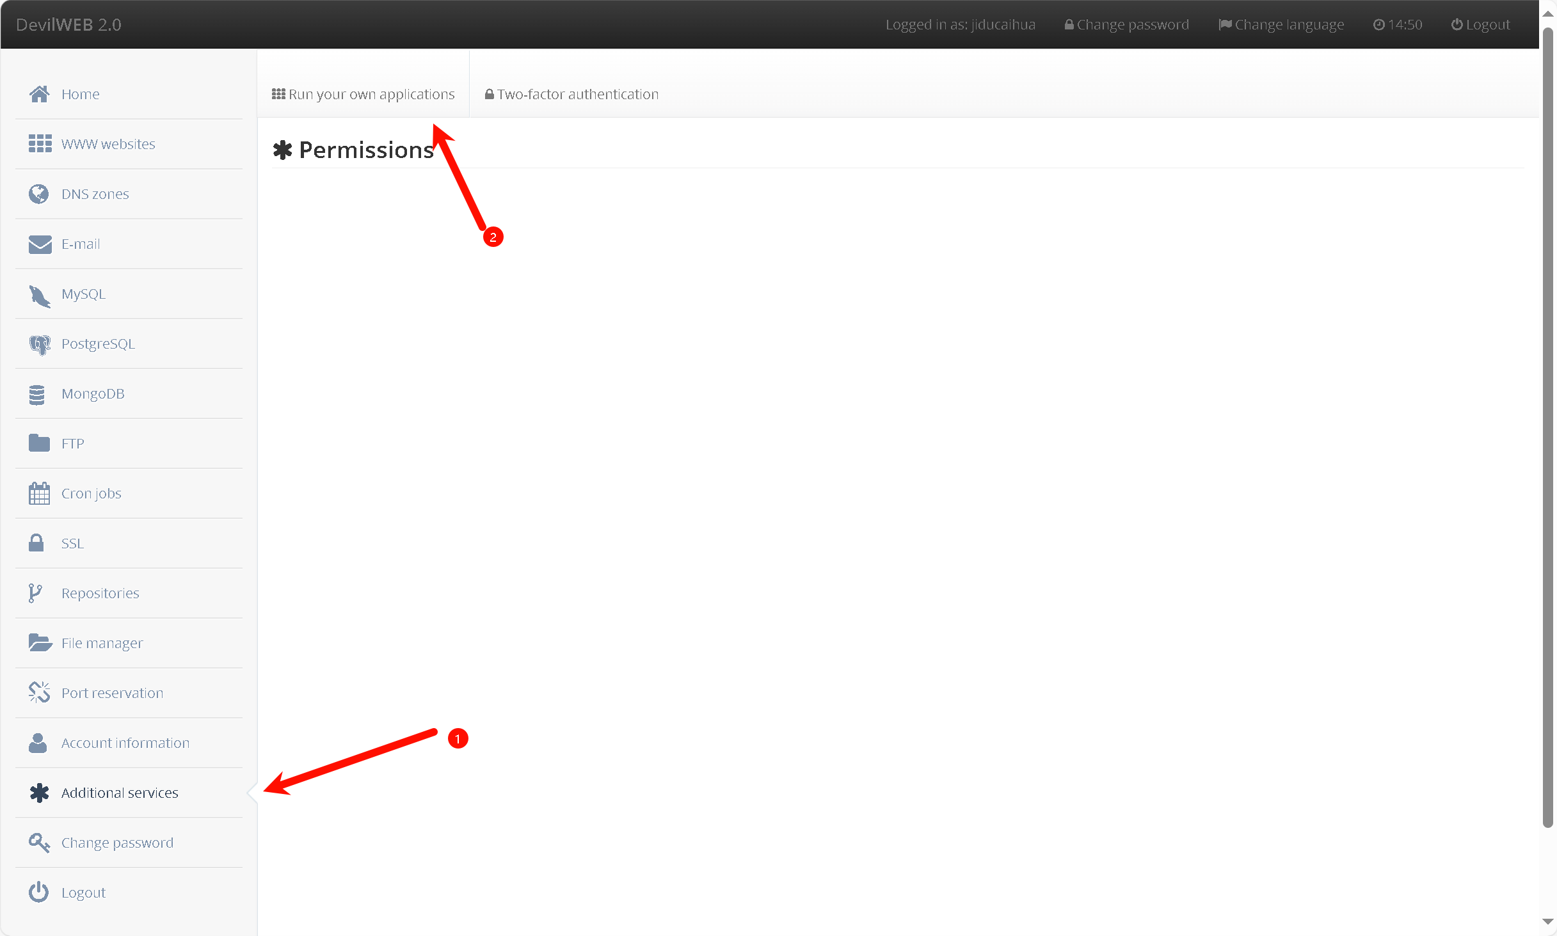Screen dimensions: 1557x936
Task: Choose Logout in the sidebar
Action: pos(129,892)
